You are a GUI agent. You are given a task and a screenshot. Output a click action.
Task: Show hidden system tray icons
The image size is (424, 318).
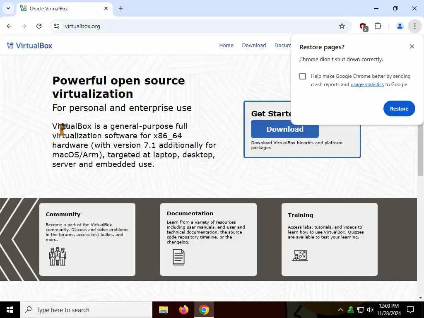click(x=341, y=310)
